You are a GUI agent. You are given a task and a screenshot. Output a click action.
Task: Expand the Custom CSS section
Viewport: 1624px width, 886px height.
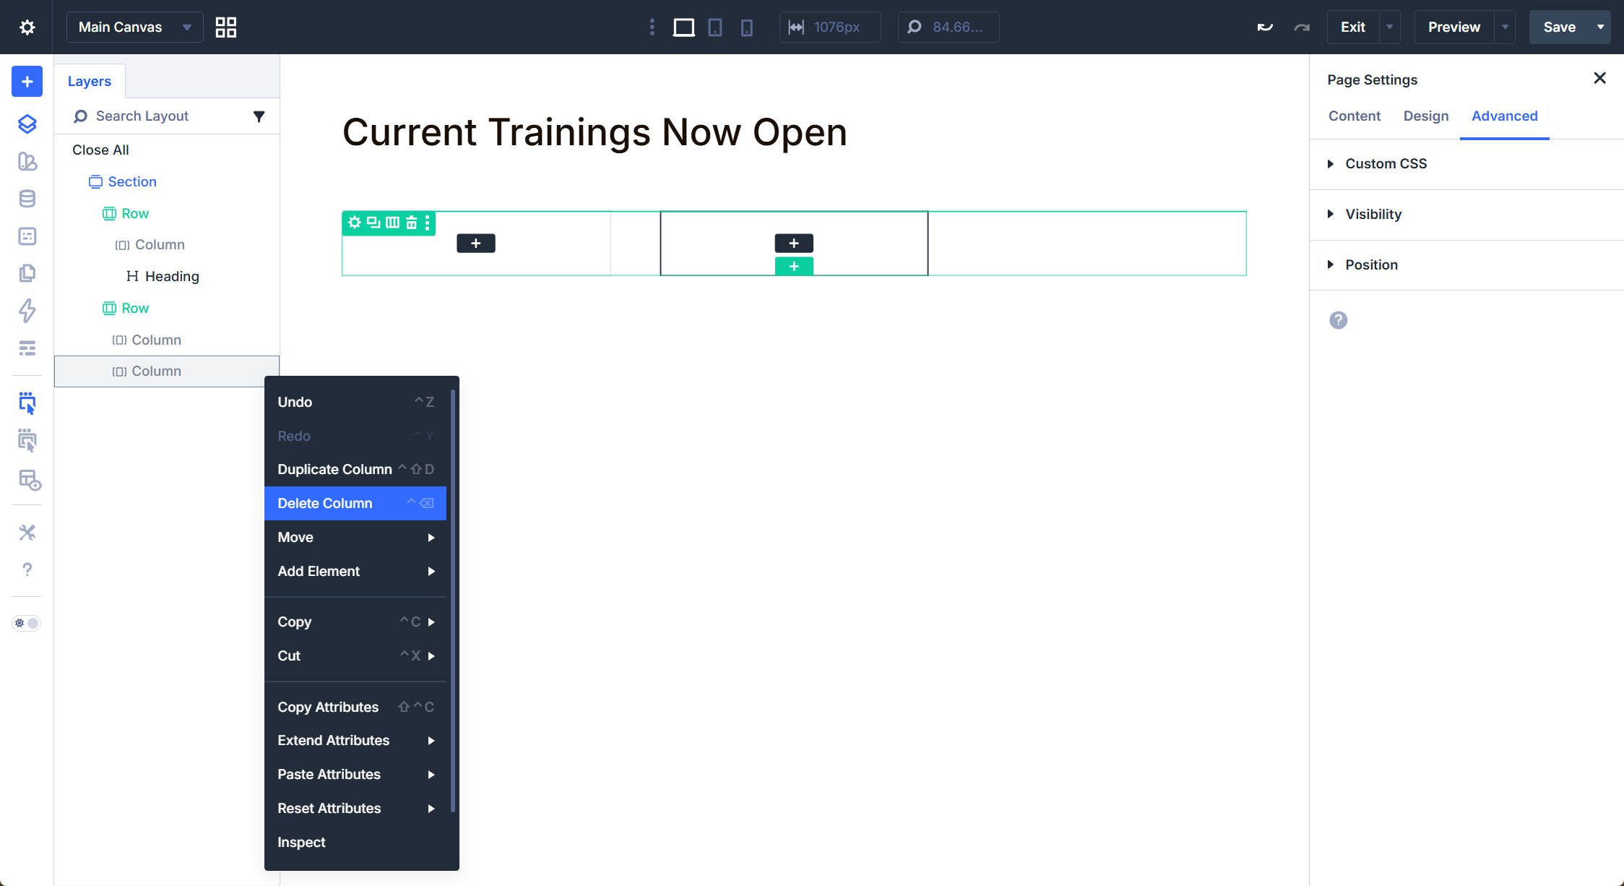(x=1386, y=164)
